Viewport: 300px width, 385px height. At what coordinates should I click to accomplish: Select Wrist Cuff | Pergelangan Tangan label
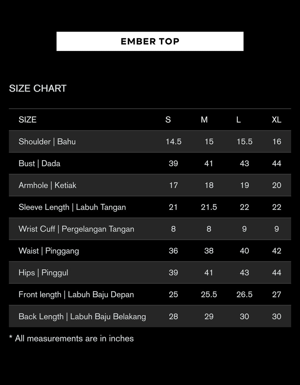point(76,229)
